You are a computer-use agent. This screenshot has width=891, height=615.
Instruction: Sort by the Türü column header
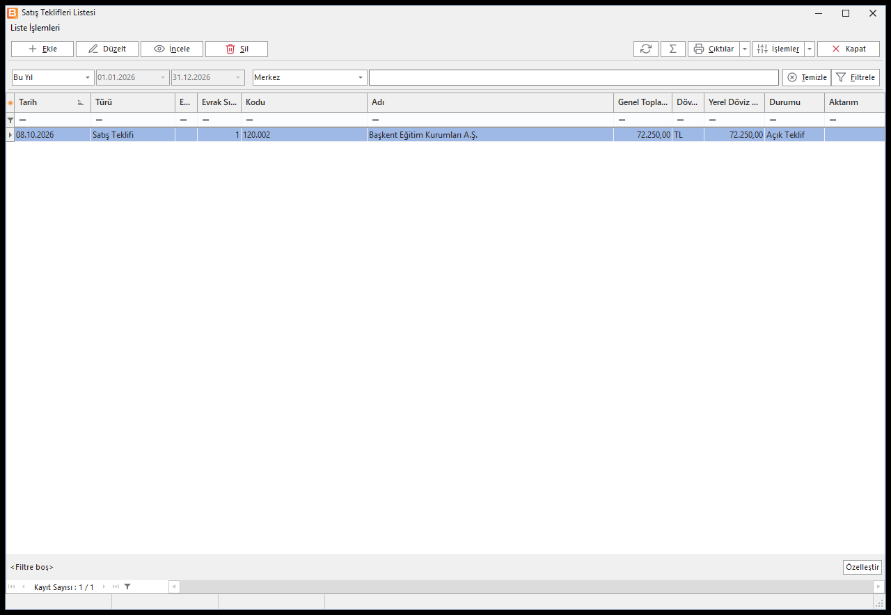(x=133, y=102)
